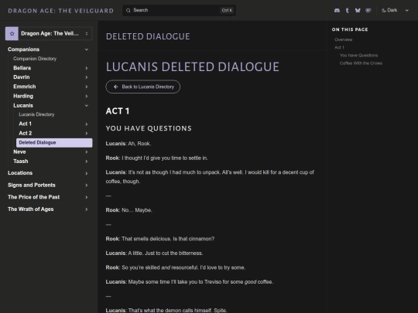The height and width of the screenshot is (313, 418).
Task: Expand the Locations chevron
Action: click(x=87, y=173)
